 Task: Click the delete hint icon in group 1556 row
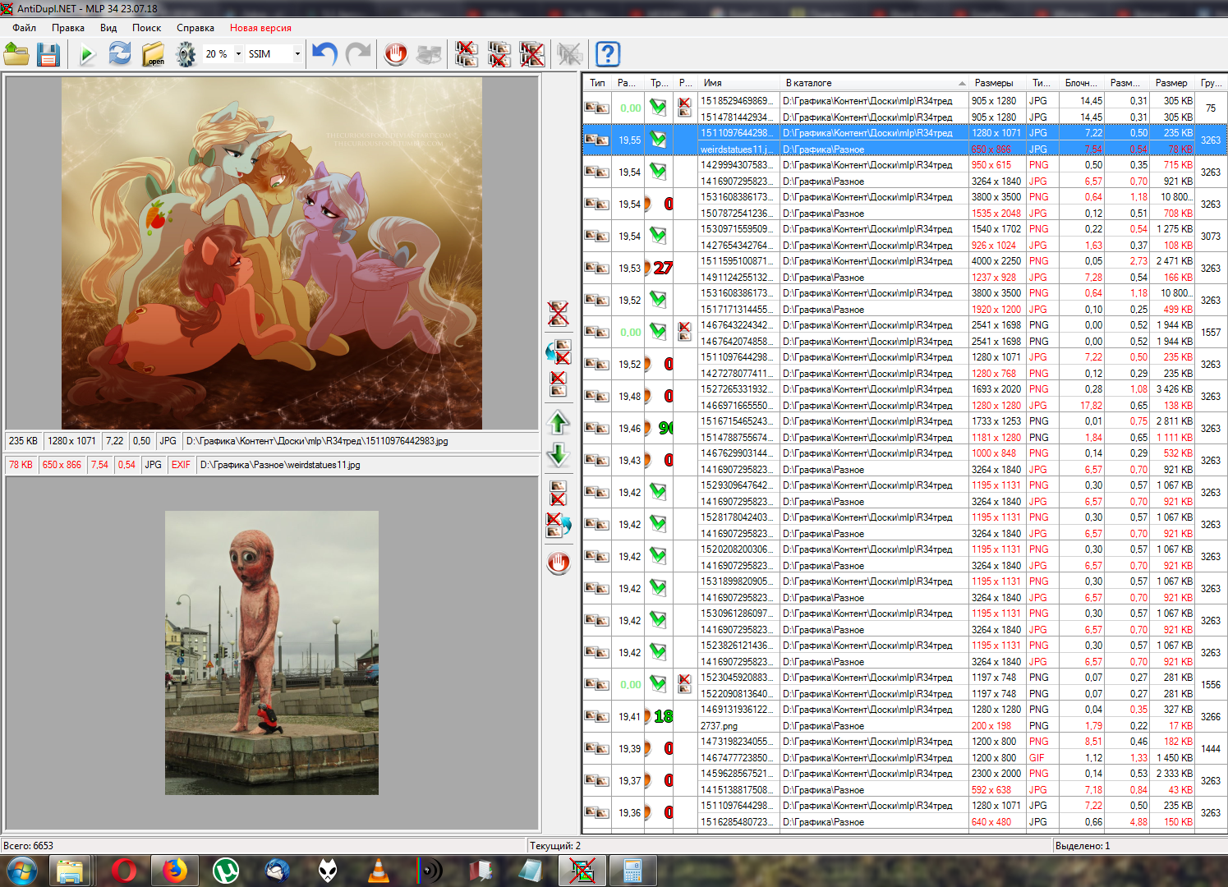click(x=684, y=684)
